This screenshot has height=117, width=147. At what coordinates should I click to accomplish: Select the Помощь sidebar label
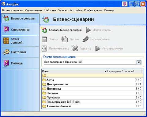pyautogui.click(x=17, y=63)
